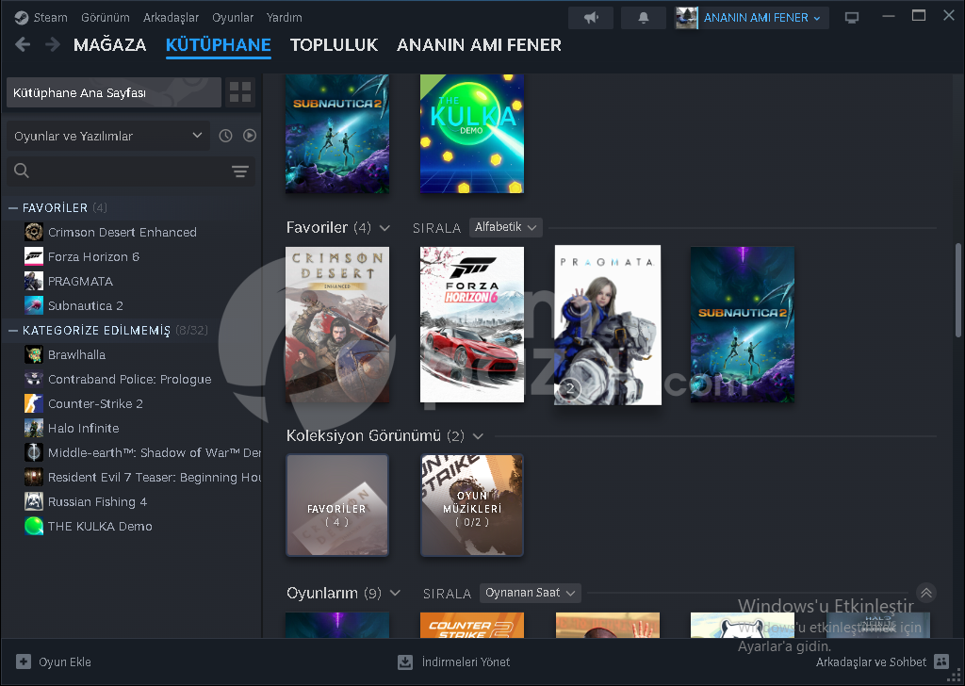
Task: Open the Counter-Strike 2 cover in Oyunlarım
Action: coord(472,625)
